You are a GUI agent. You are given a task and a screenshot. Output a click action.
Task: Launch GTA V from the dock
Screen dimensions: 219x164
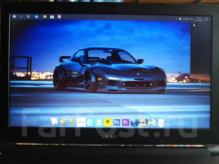tap(72, 122)
